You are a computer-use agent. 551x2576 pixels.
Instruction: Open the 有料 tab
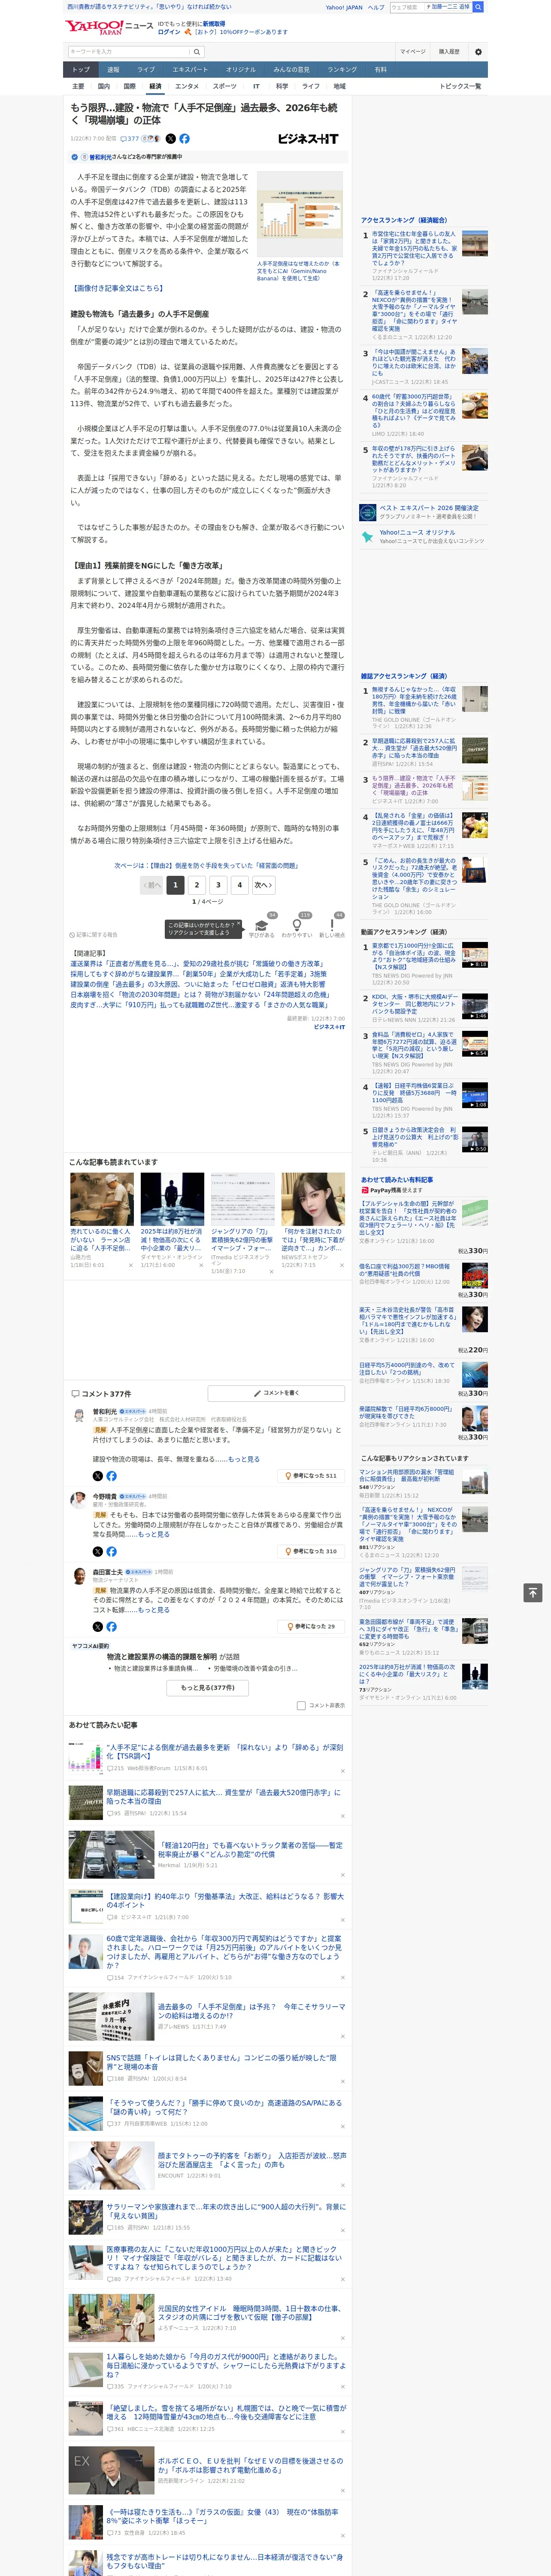[380, 70]
